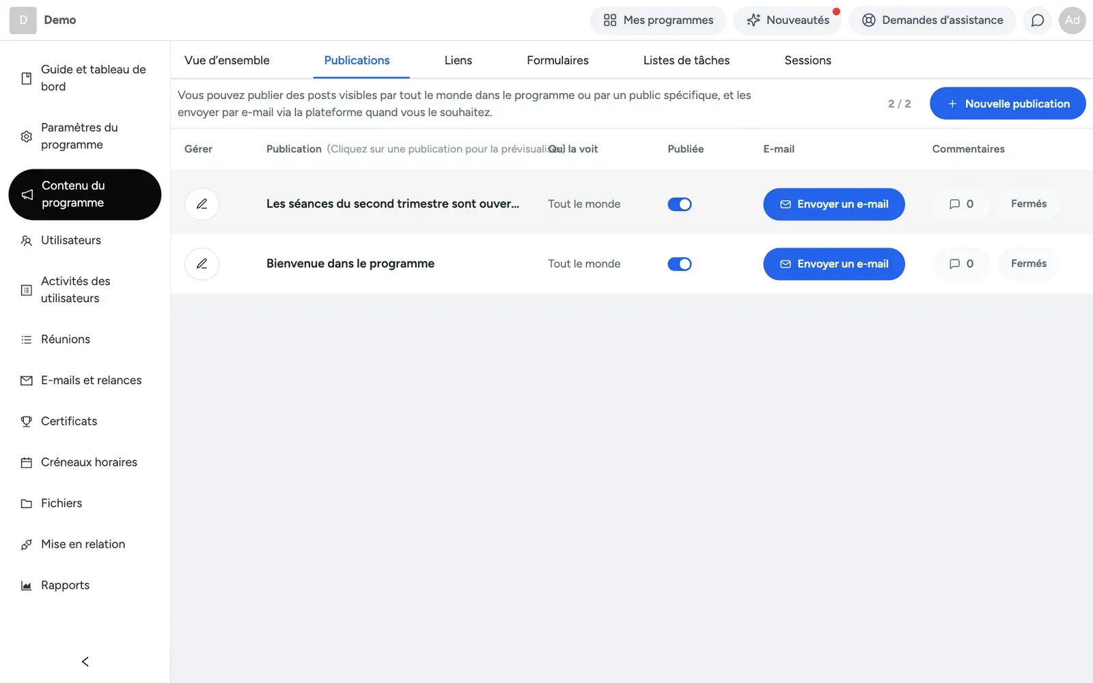Open Fichiers in sidebar

pos(85,503)
